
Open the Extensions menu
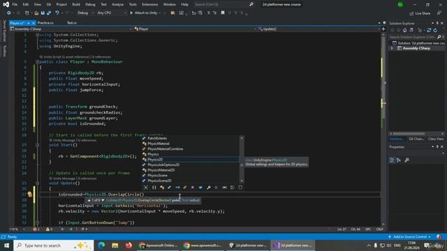pos(150,5)
